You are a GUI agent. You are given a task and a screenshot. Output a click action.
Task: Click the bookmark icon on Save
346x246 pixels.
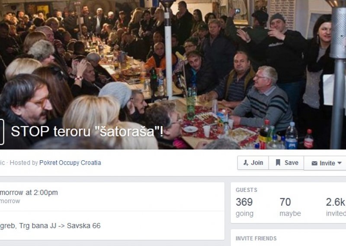click(x=278, y=163)
